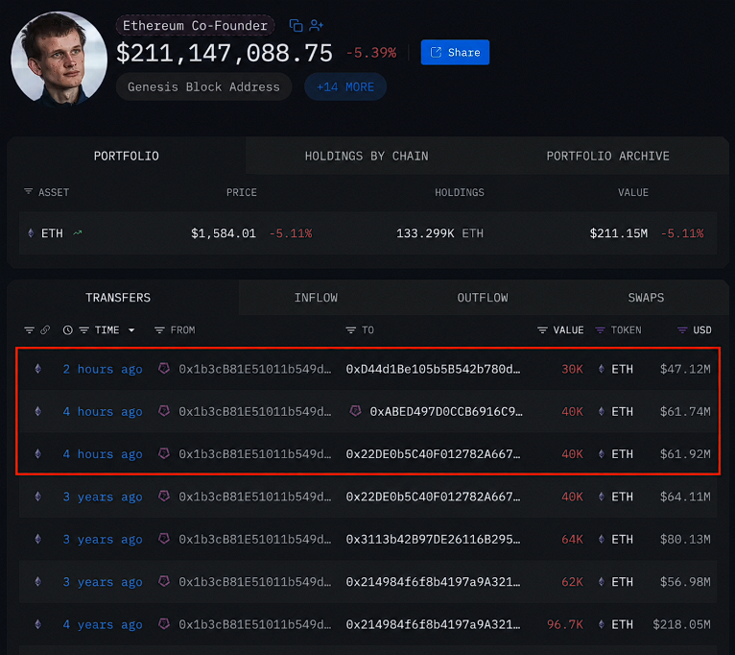Open the '4 hours ago' link for $61.92M
Viewport: 735px width, 655px height.
pos(103,454)
